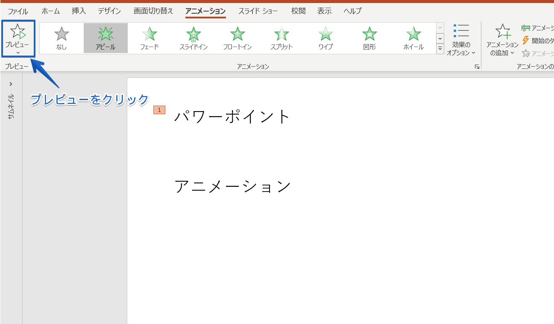This screenshot has height=324, width=554.
Task: Click the パワーポイント text on slide
Action: tap(233, 116)
